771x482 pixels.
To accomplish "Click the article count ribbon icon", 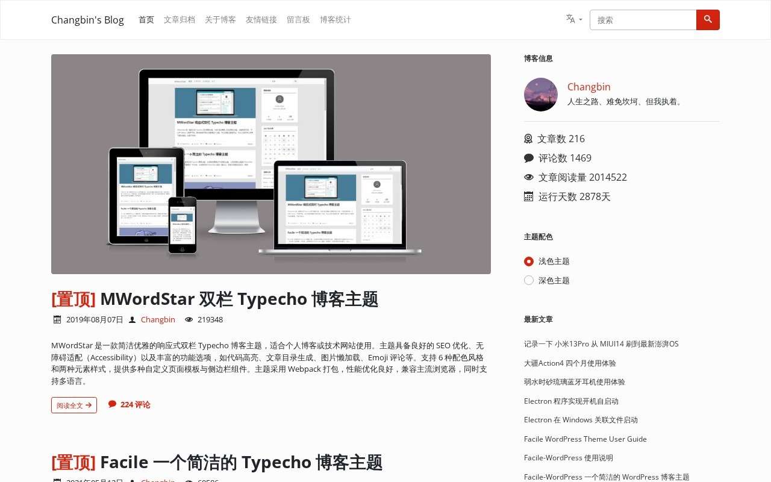I will [x=528, y=139].
